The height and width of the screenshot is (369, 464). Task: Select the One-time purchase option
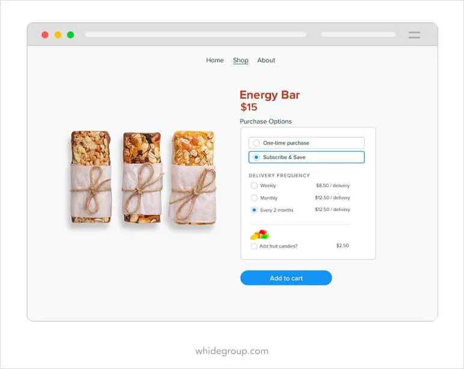[307, 143]
